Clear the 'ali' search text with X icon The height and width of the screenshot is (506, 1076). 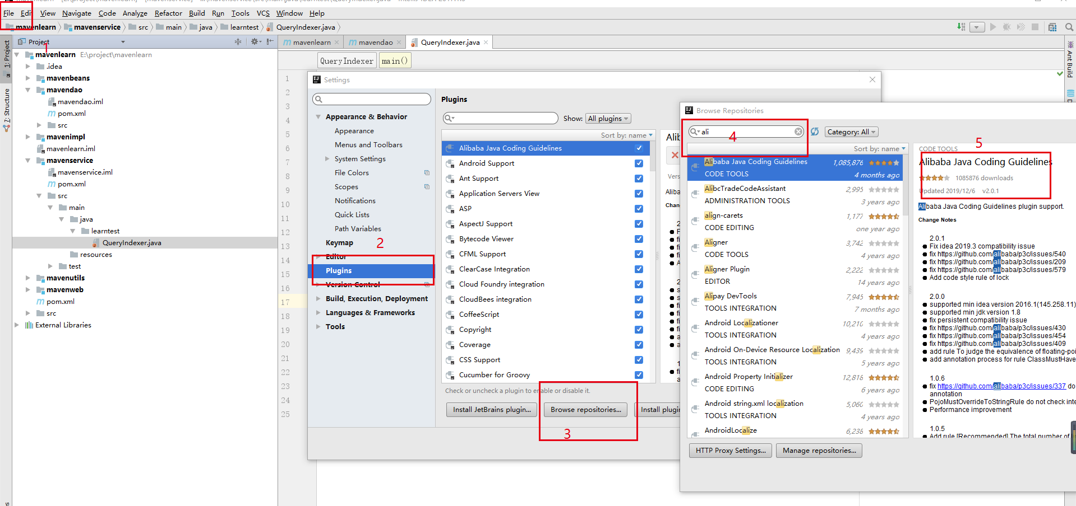[798, 132]
